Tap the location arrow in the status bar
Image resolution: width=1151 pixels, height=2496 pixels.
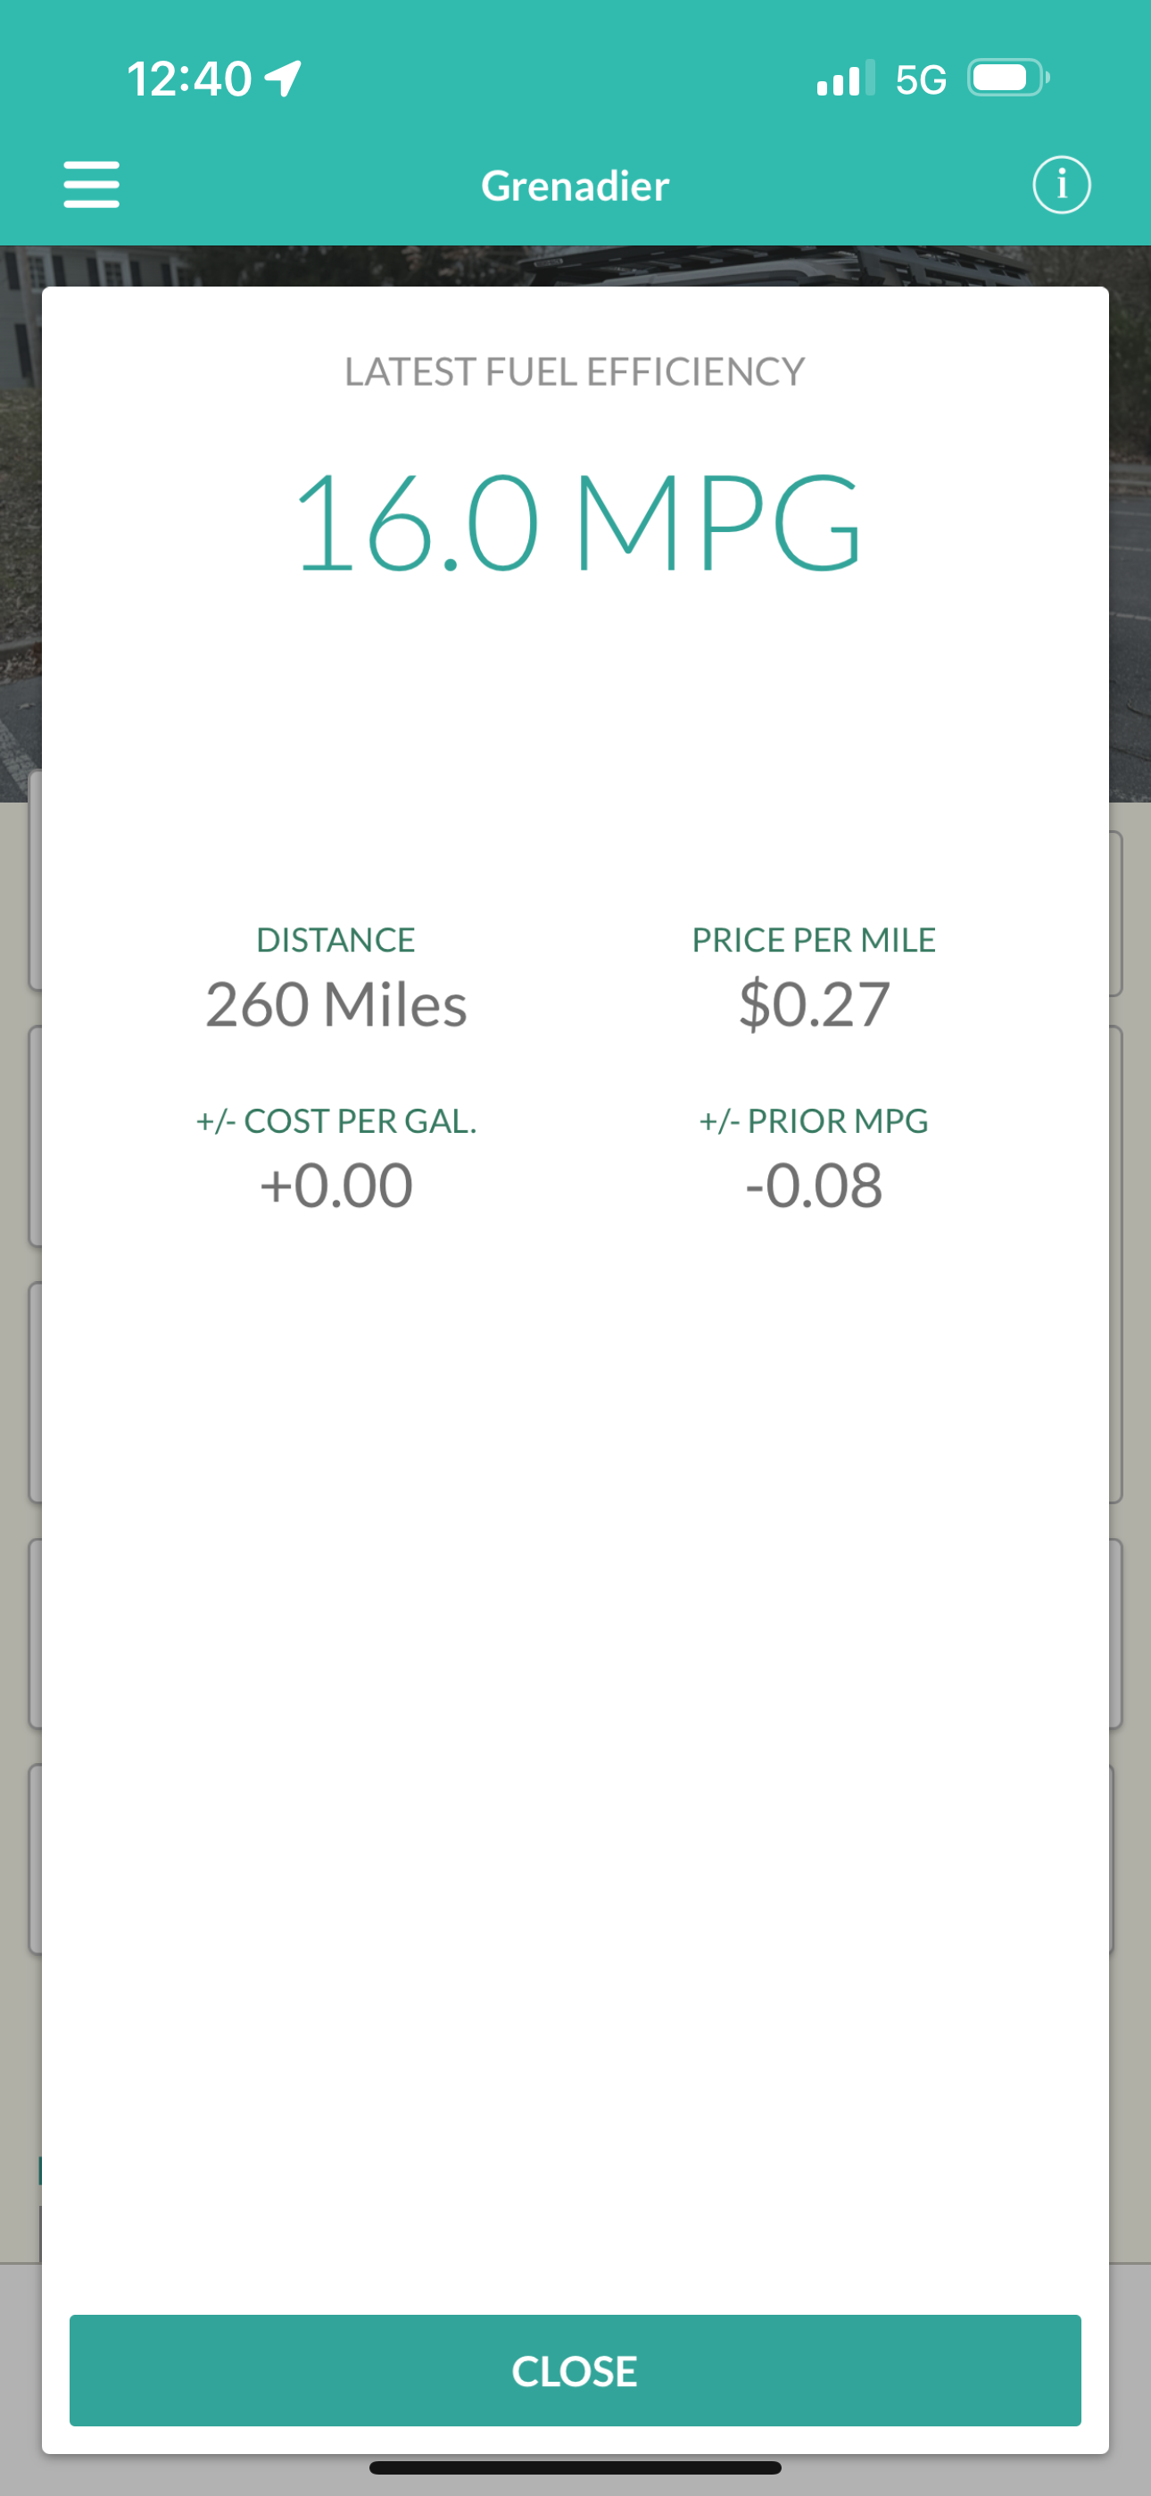click(x=283, y=79)
